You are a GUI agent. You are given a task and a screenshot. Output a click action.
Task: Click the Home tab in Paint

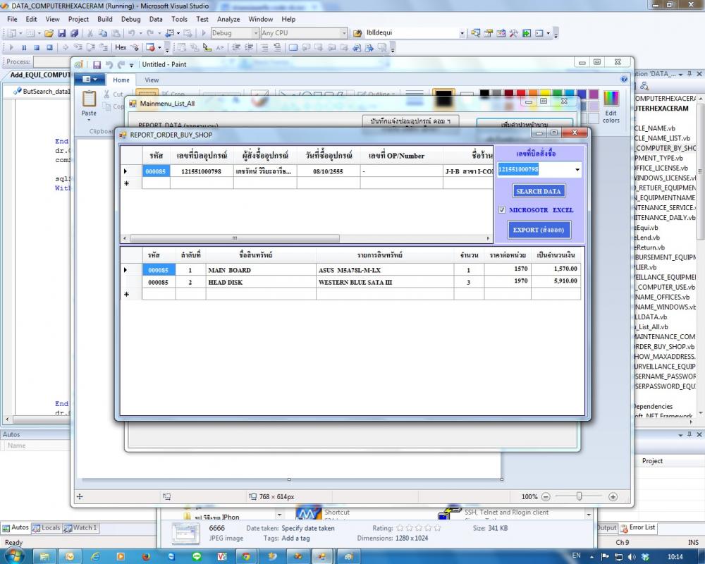[121, 80]
